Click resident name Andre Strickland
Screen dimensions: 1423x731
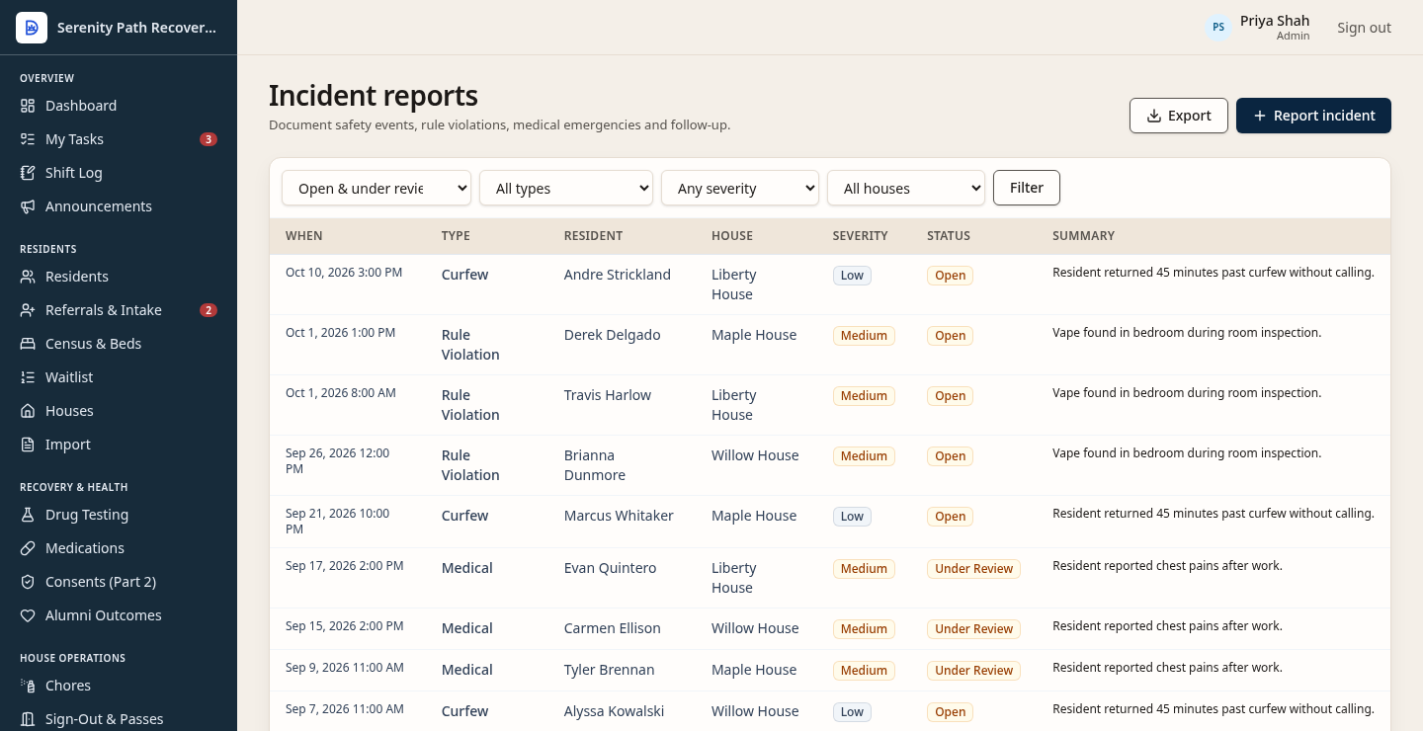pos(618,275)
